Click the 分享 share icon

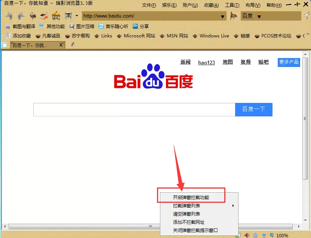tap(135, 26)
